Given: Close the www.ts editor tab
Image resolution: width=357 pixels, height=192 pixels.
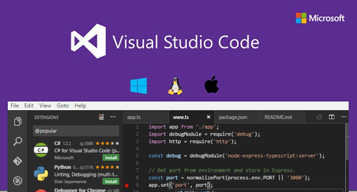Looking at the screenshot, I should tap(208, 117).
